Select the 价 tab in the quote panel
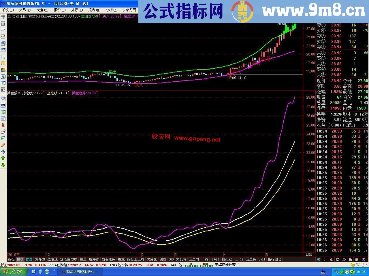 [x=325, y=259]
